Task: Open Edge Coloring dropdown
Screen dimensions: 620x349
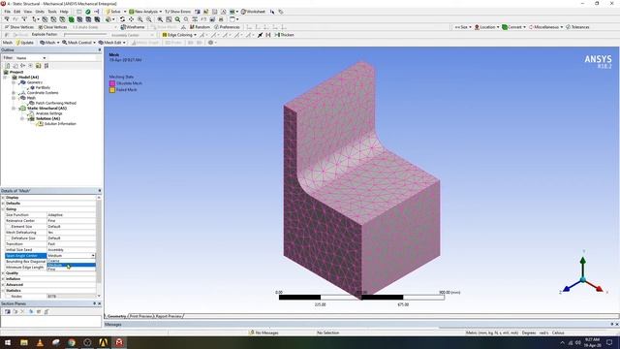Action: [179, 35]
